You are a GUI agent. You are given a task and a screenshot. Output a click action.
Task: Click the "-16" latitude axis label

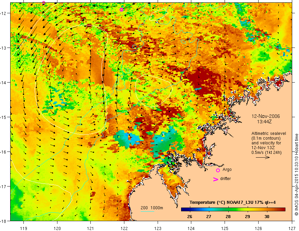(x=4, y=152)
